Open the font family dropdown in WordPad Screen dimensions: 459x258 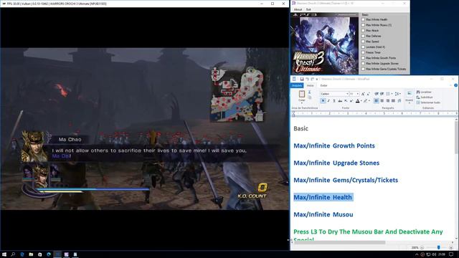(x=347, y=94)
